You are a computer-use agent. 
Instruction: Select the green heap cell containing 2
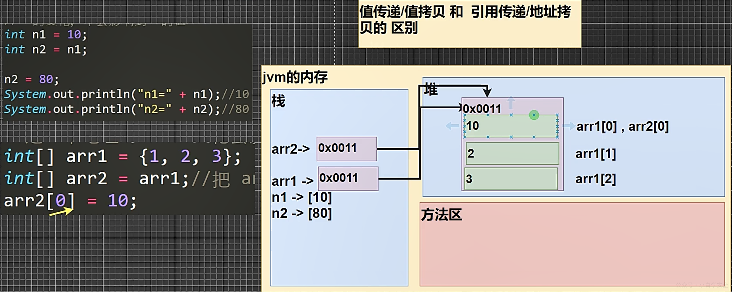[512, 153]
